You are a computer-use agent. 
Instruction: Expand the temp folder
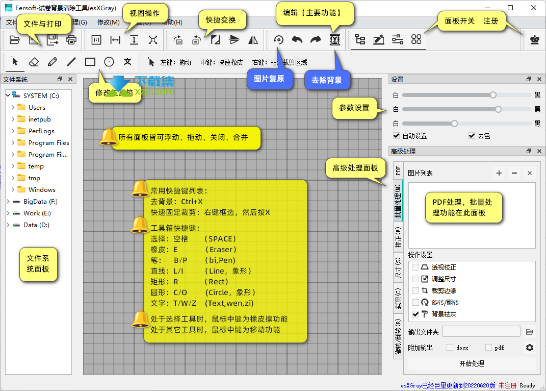pyautogui.click(x=13, y=166)
